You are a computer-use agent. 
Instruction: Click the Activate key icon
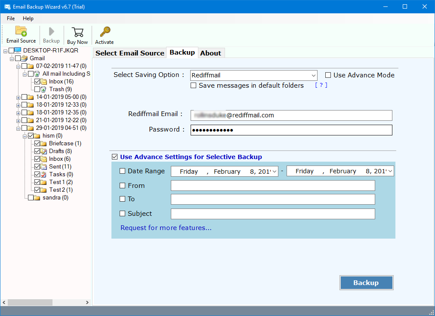[105, 32]
